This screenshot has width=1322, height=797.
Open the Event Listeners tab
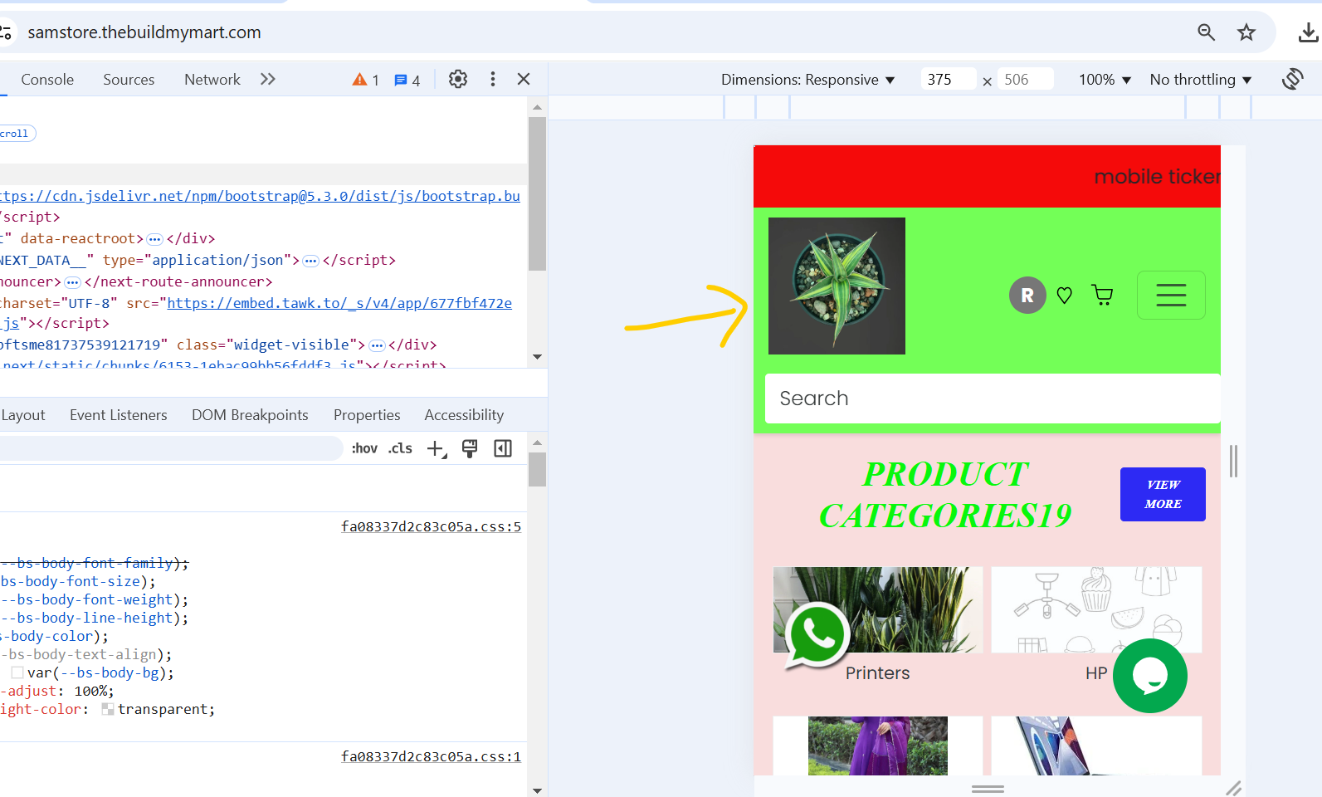[119, 415]
